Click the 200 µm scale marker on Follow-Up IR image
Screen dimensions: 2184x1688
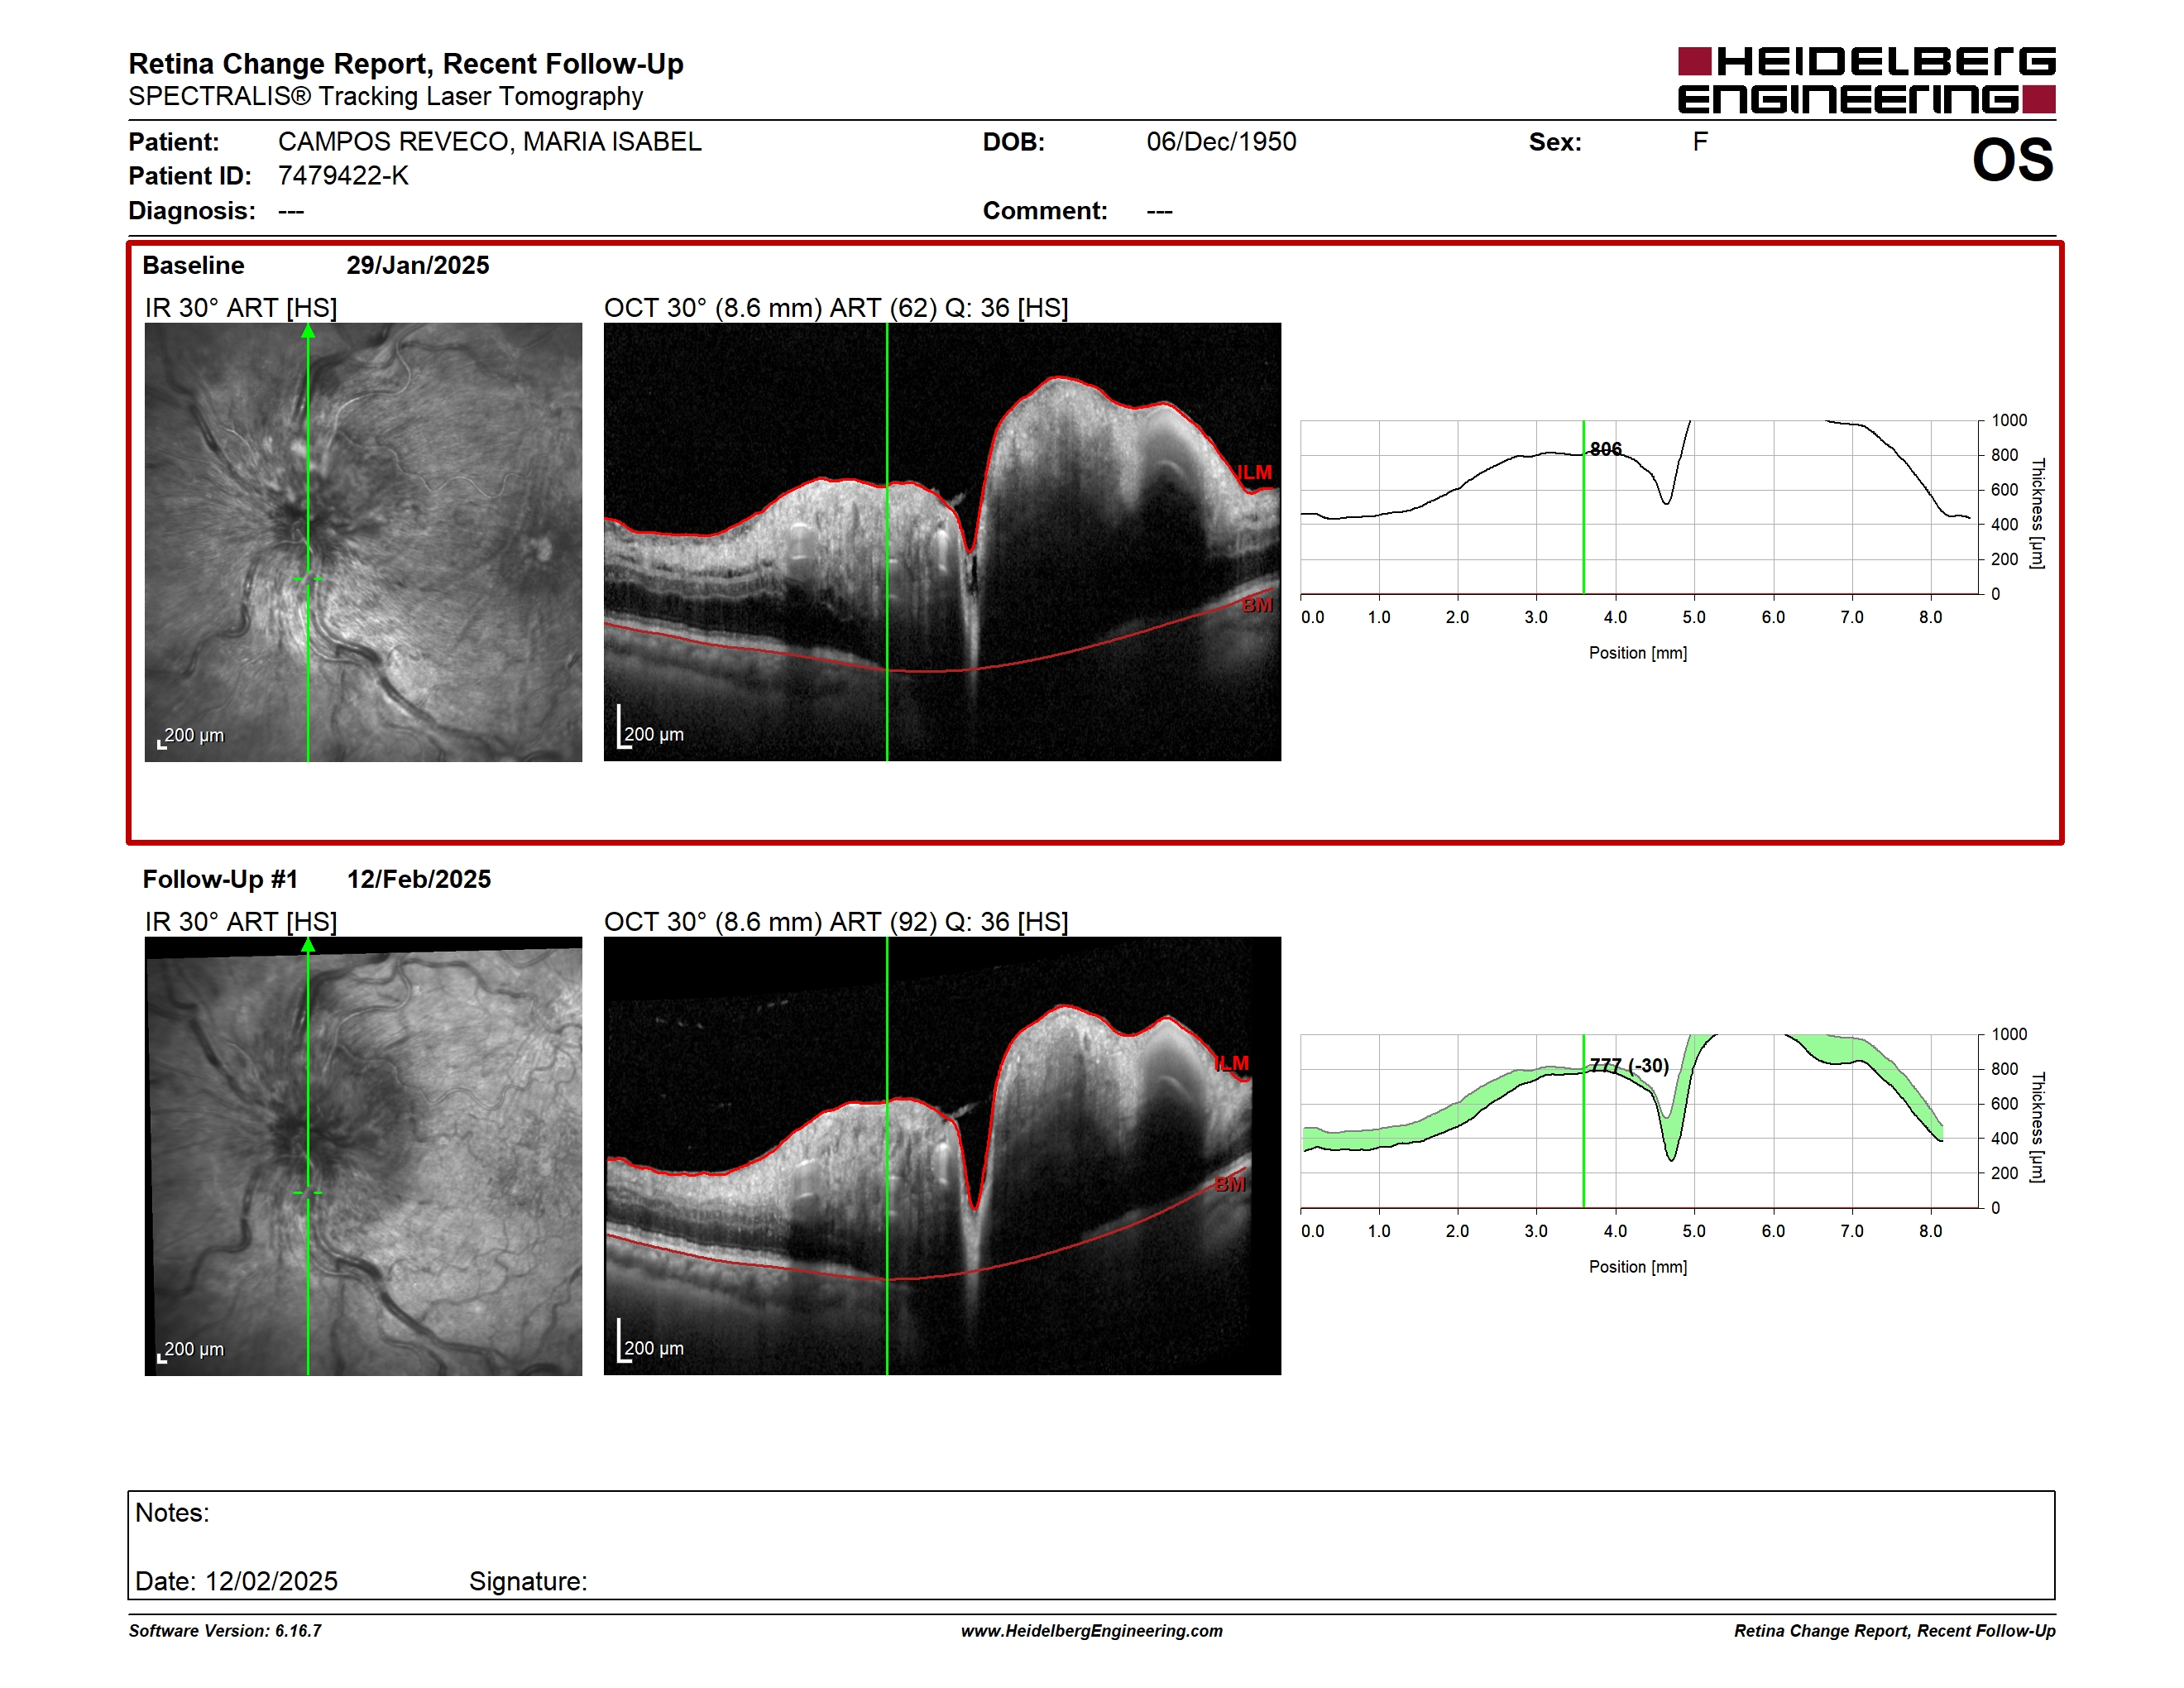coord(191,1350)
